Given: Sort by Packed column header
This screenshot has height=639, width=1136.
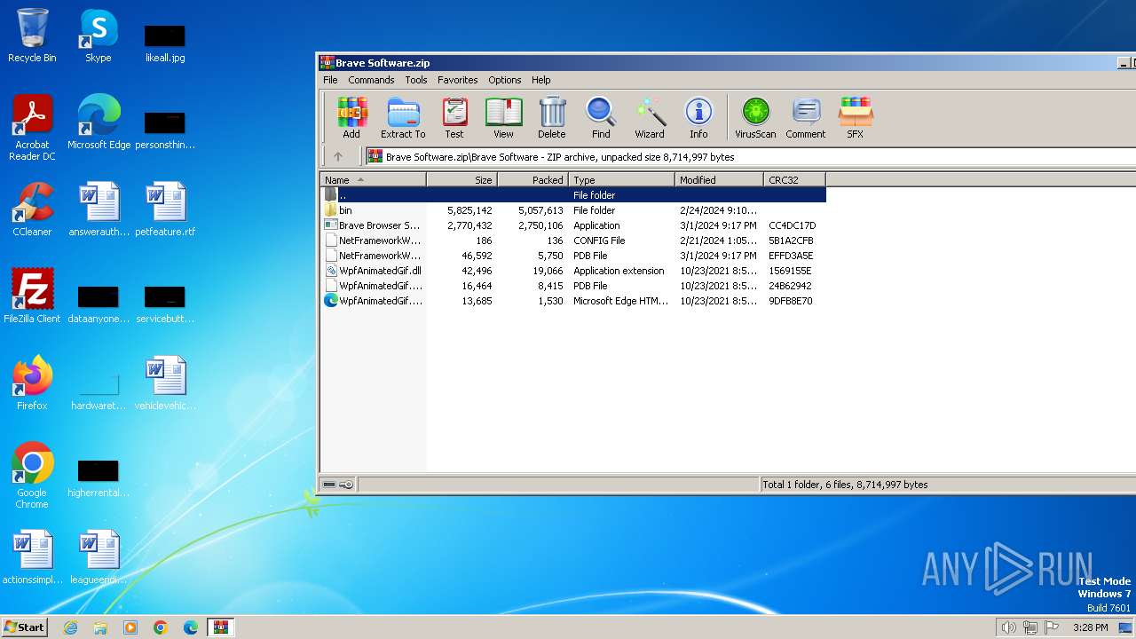Looking at the screenshot, I should 532,179.
